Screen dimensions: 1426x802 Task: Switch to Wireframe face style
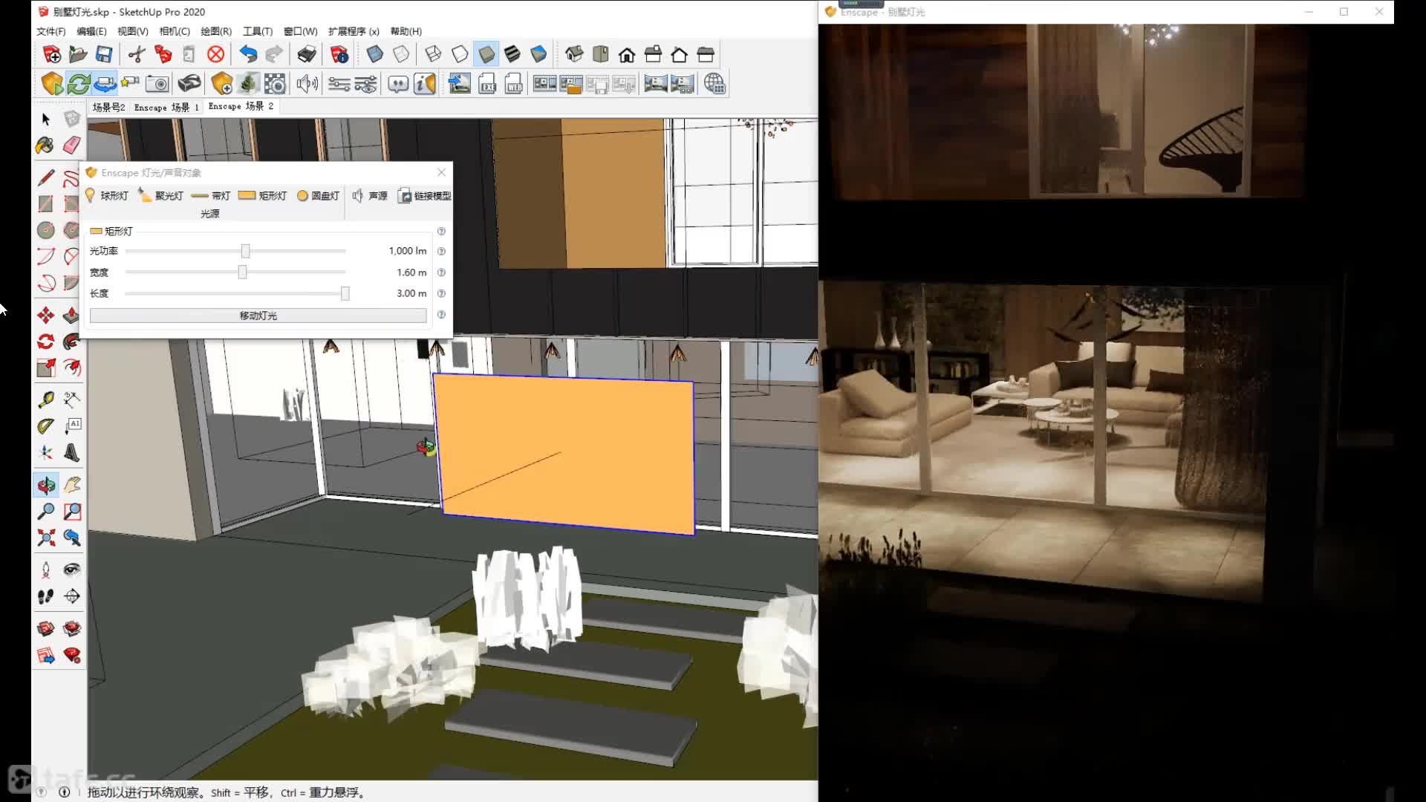(x=433, y=54)
